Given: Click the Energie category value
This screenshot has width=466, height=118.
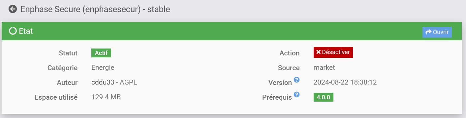Looking at the screenshot, I should 103,68.
